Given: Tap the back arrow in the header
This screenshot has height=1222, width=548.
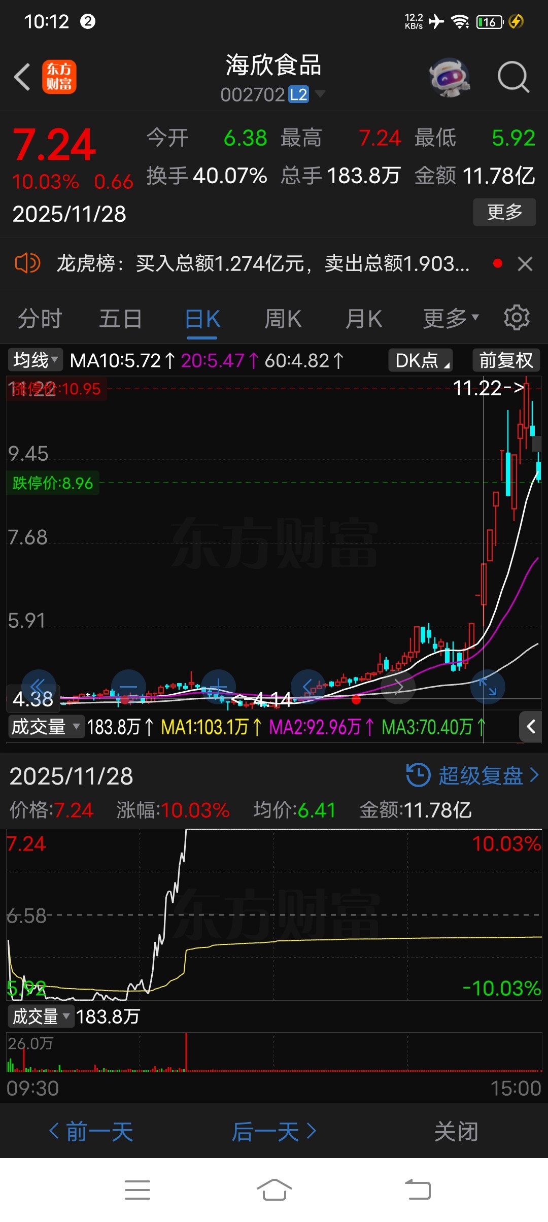Looking at the screenshot, I should (22, 77).
